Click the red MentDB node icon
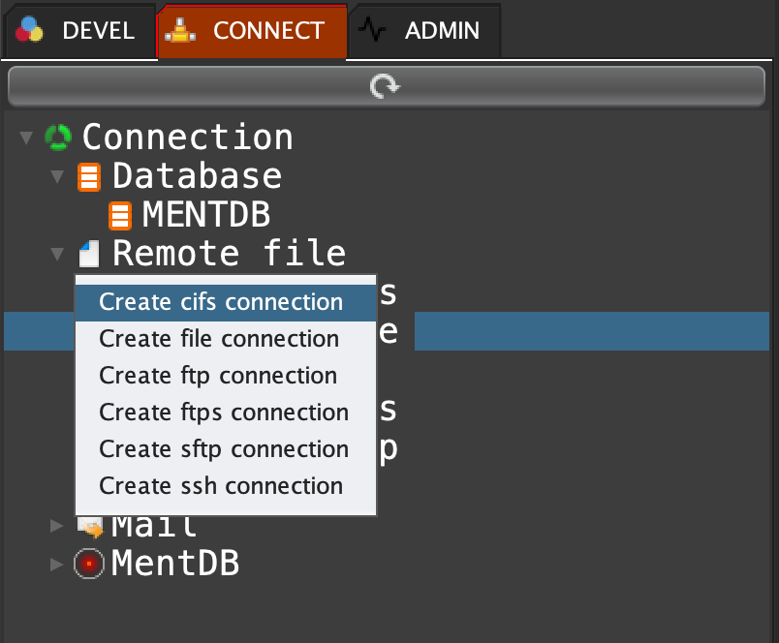The width and height of the screenshot is (779, 643). 89,563
